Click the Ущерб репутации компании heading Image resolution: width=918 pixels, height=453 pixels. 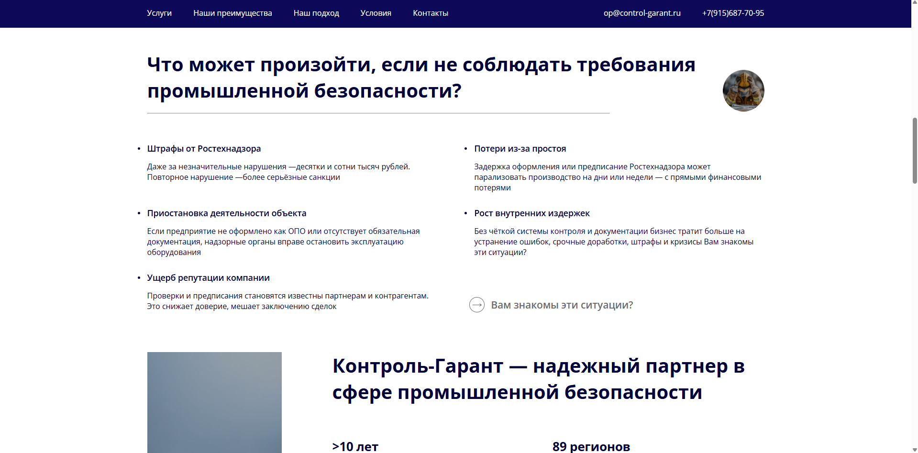(x=208, y=278)
